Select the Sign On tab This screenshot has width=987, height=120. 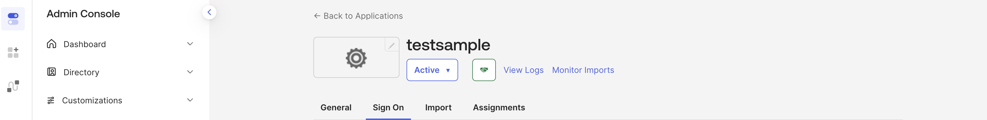coord(388,107)
